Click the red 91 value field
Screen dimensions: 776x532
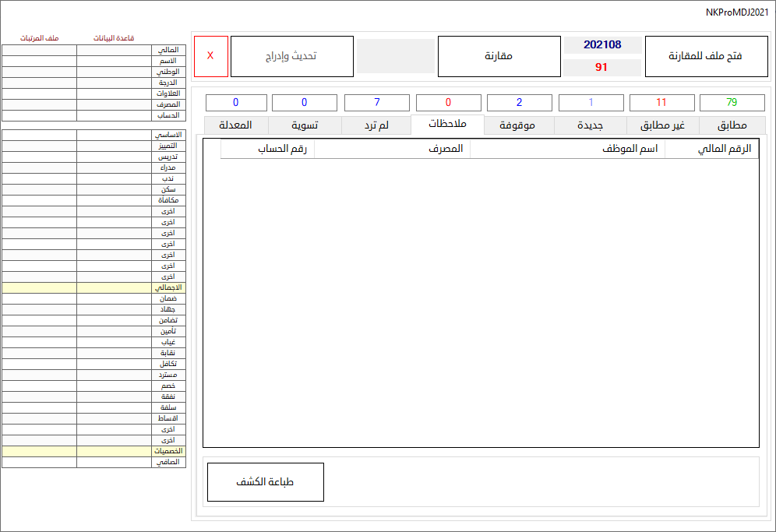601,67
